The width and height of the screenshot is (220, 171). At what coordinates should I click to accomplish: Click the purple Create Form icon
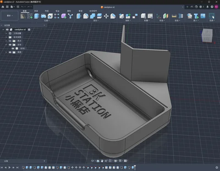[64, 16]
